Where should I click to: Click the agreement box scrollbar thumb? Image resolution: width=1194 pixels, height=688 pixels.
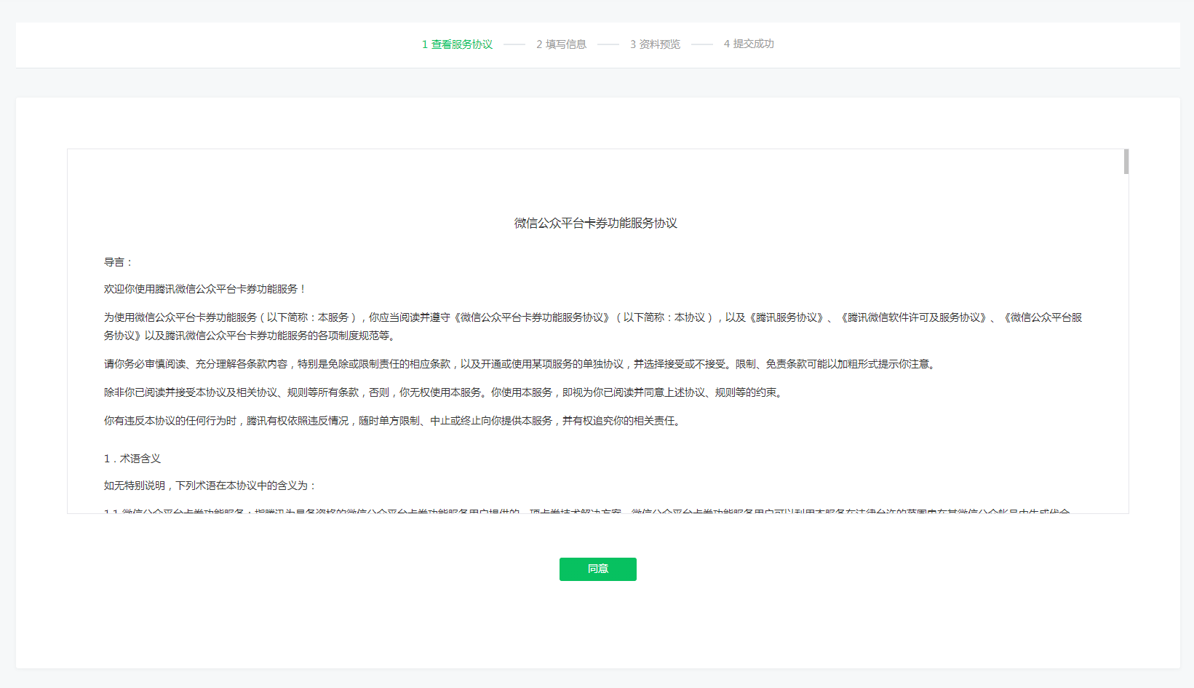tap(1126, 162)
